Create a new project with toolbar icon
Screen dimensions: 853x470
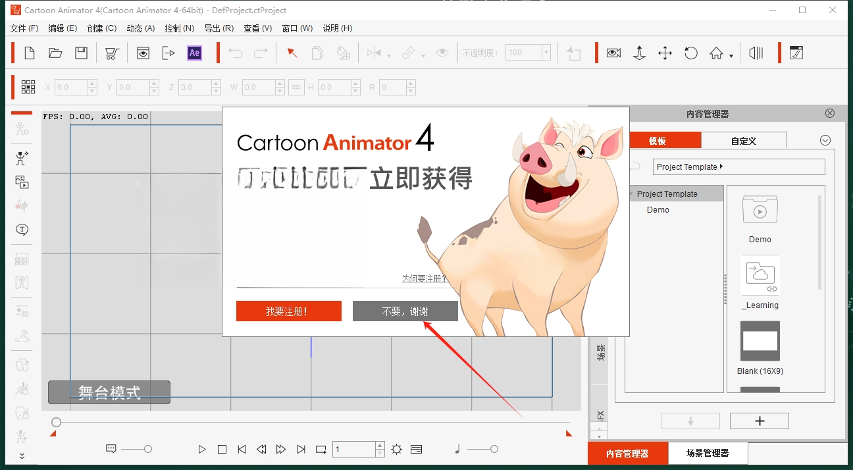pos(30,53)
